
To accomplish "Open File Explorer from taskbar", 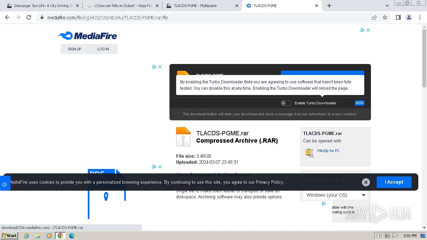I will coord(38,236).
